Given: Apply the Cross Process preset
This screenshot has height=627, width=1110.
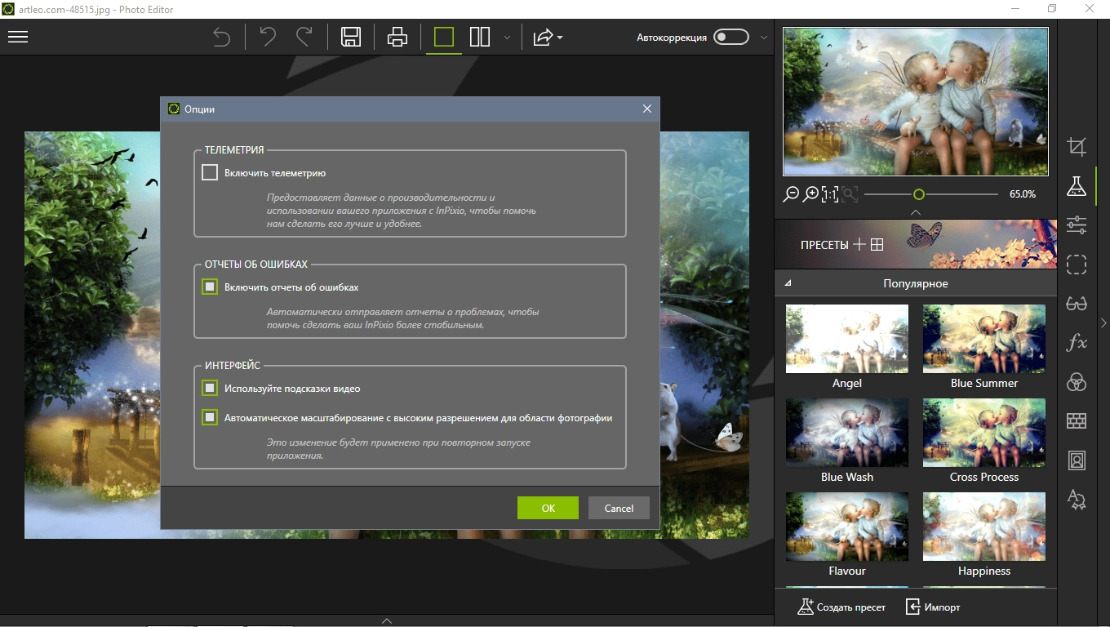Looking at the screenshot, I should click(984, 433).
